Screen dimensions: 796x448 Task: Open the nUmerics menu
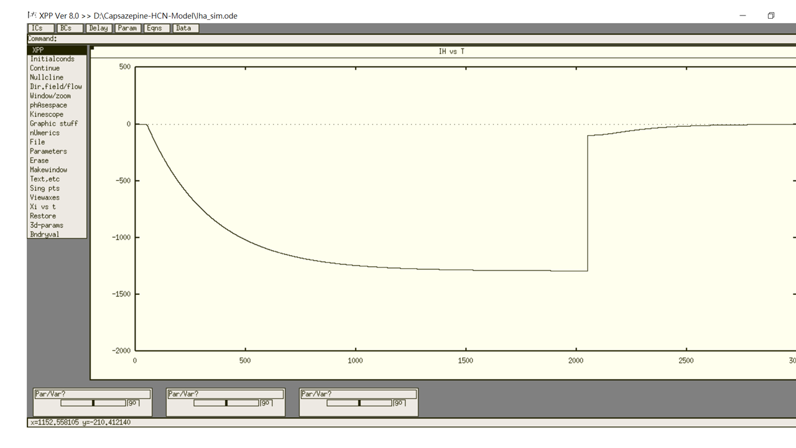point(57,133)
